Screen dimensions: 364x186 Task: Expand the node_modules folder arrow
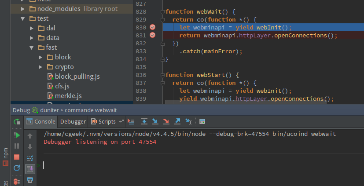click(x=23, y=9)
